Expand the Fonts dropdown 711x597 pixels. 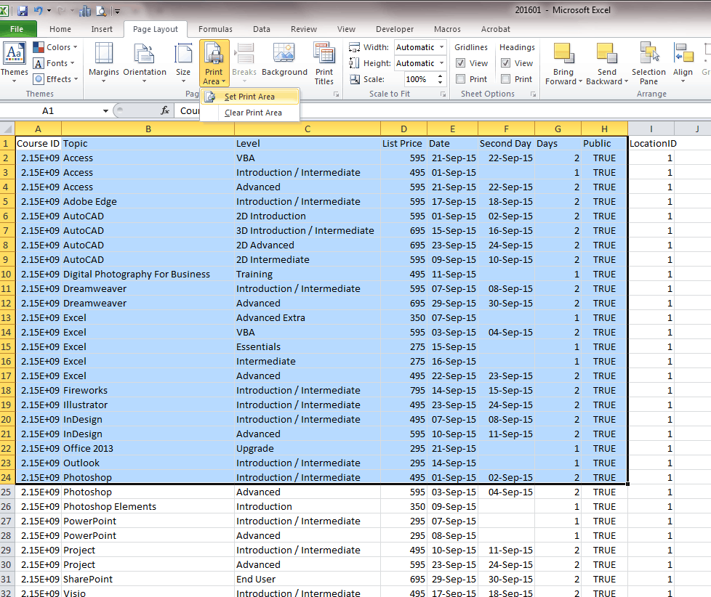(x=55, y=62)
